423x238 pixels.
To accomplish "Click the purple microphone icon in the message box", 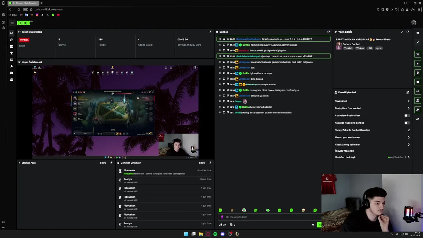I will pyautogui.click(x=222, y=217).
